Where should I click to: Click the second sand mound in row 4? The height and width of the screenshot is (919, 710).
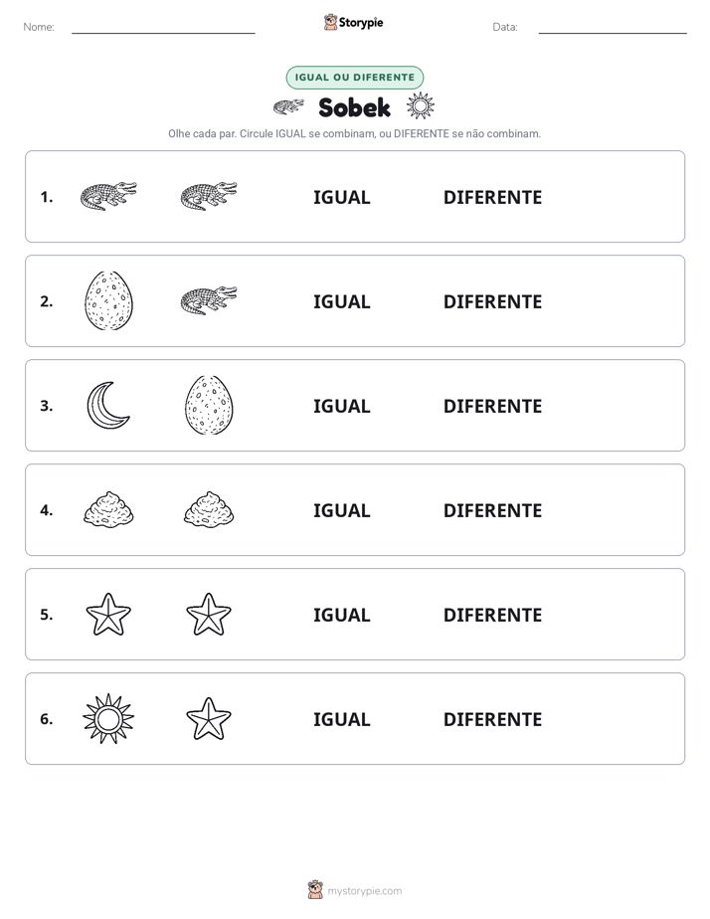point(209,509)
